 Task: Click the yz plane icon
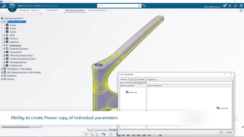pos(7,28)
